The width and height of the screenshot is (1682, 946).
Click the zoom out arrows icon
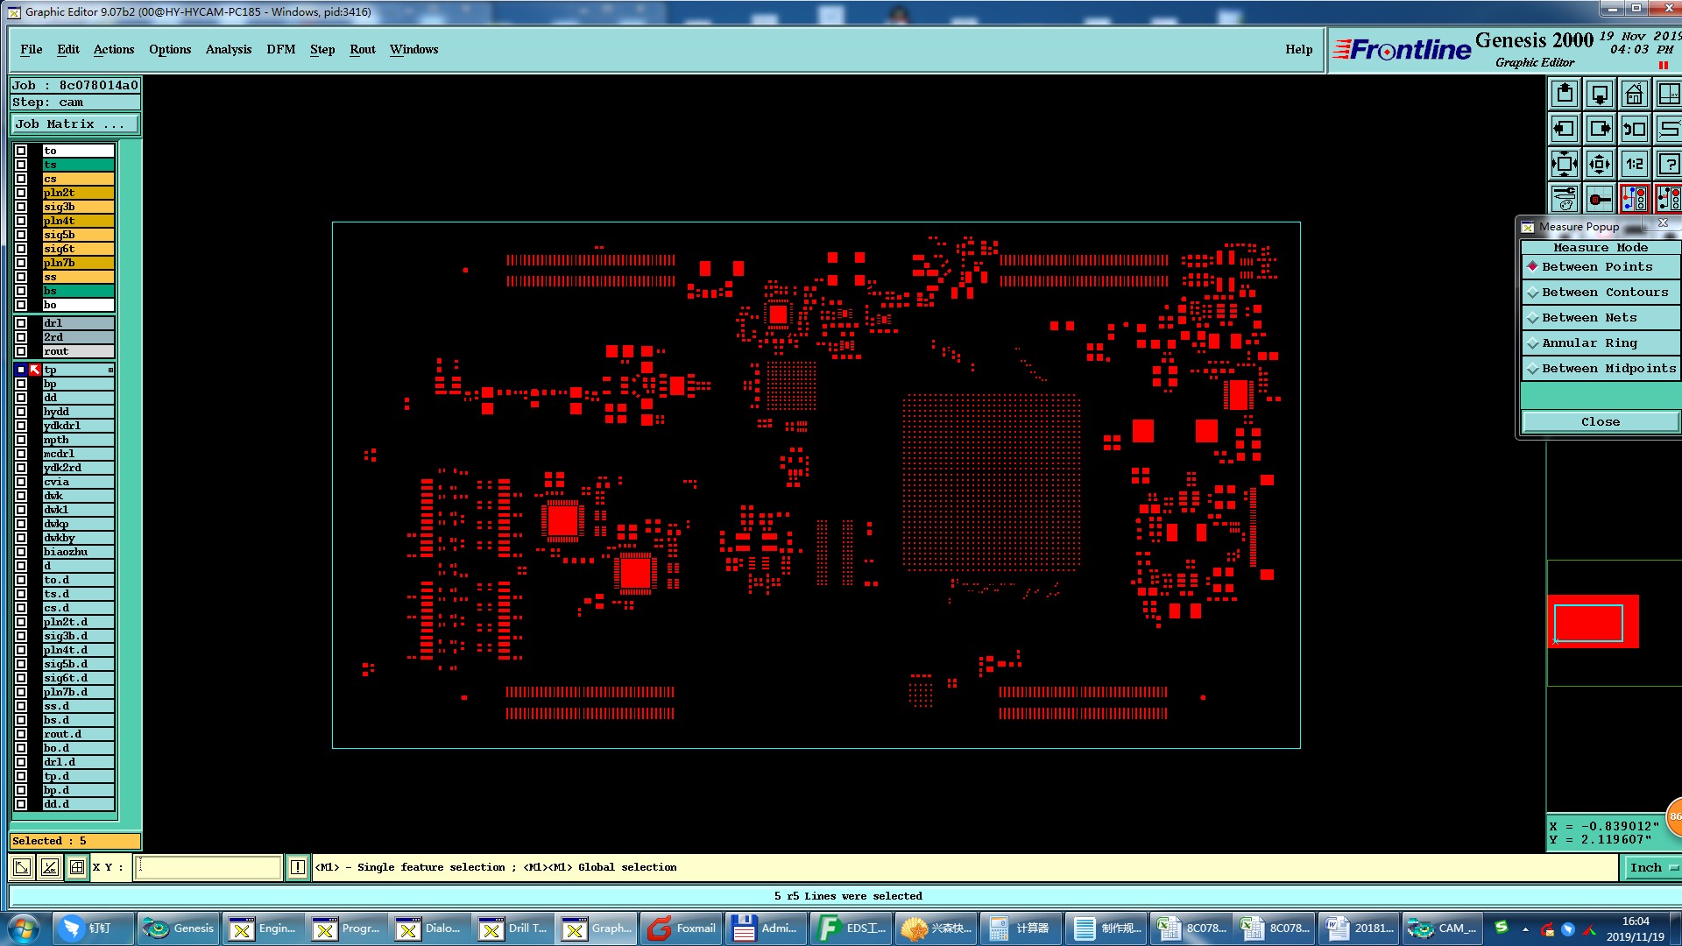click(x=1600, y=164)
